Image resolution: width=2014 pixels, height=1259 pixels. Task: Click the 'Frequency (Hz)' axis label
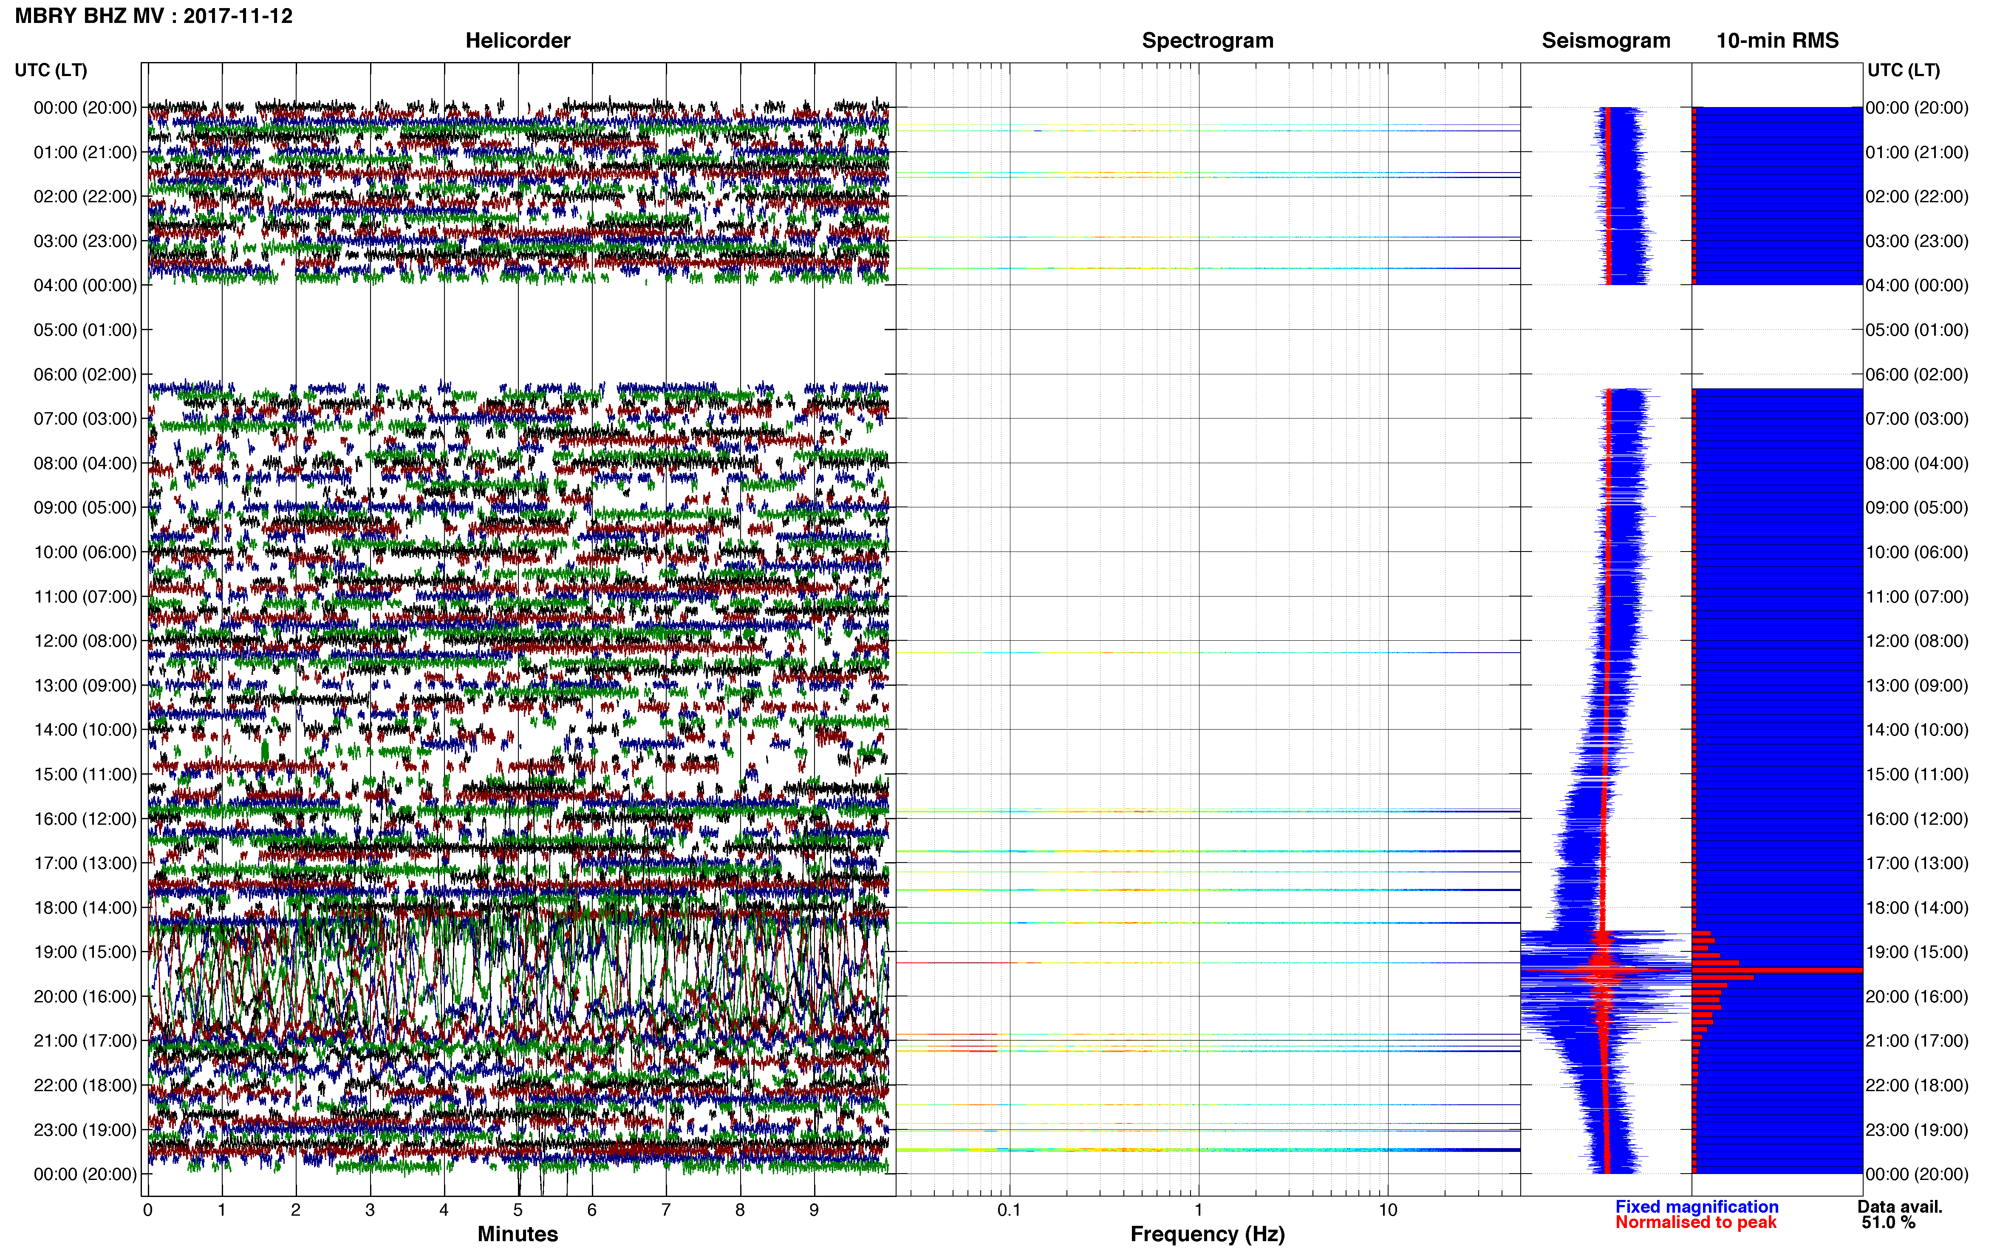coord(1207,1234)
